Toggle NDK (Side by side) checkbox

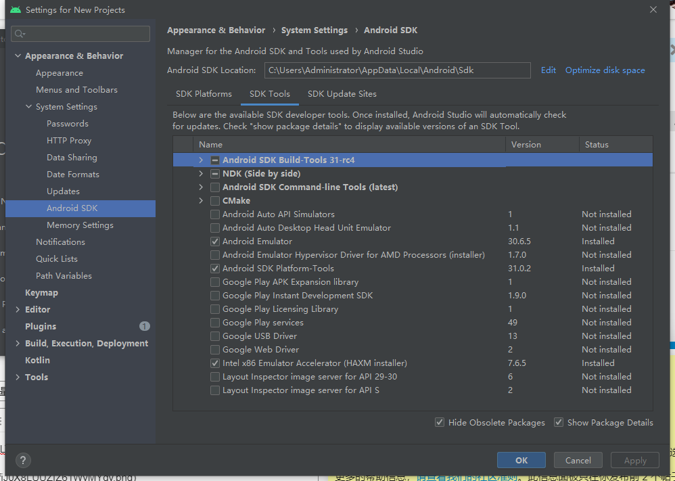[x=215, y=174]
